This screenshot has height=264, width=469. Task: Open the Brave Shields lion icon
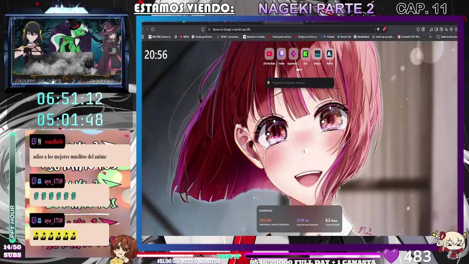(x=378, y=29)
